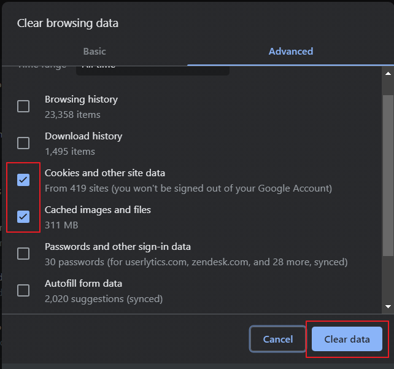Check the Download history checkbox

(23, 143)
